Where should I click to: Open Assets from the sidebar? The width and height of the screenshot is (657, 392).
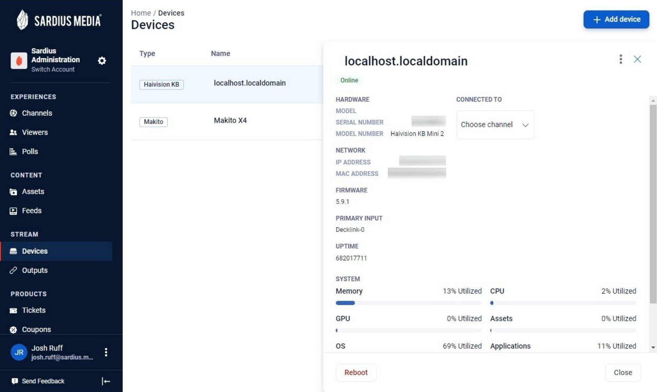click(x=33, y=192)
